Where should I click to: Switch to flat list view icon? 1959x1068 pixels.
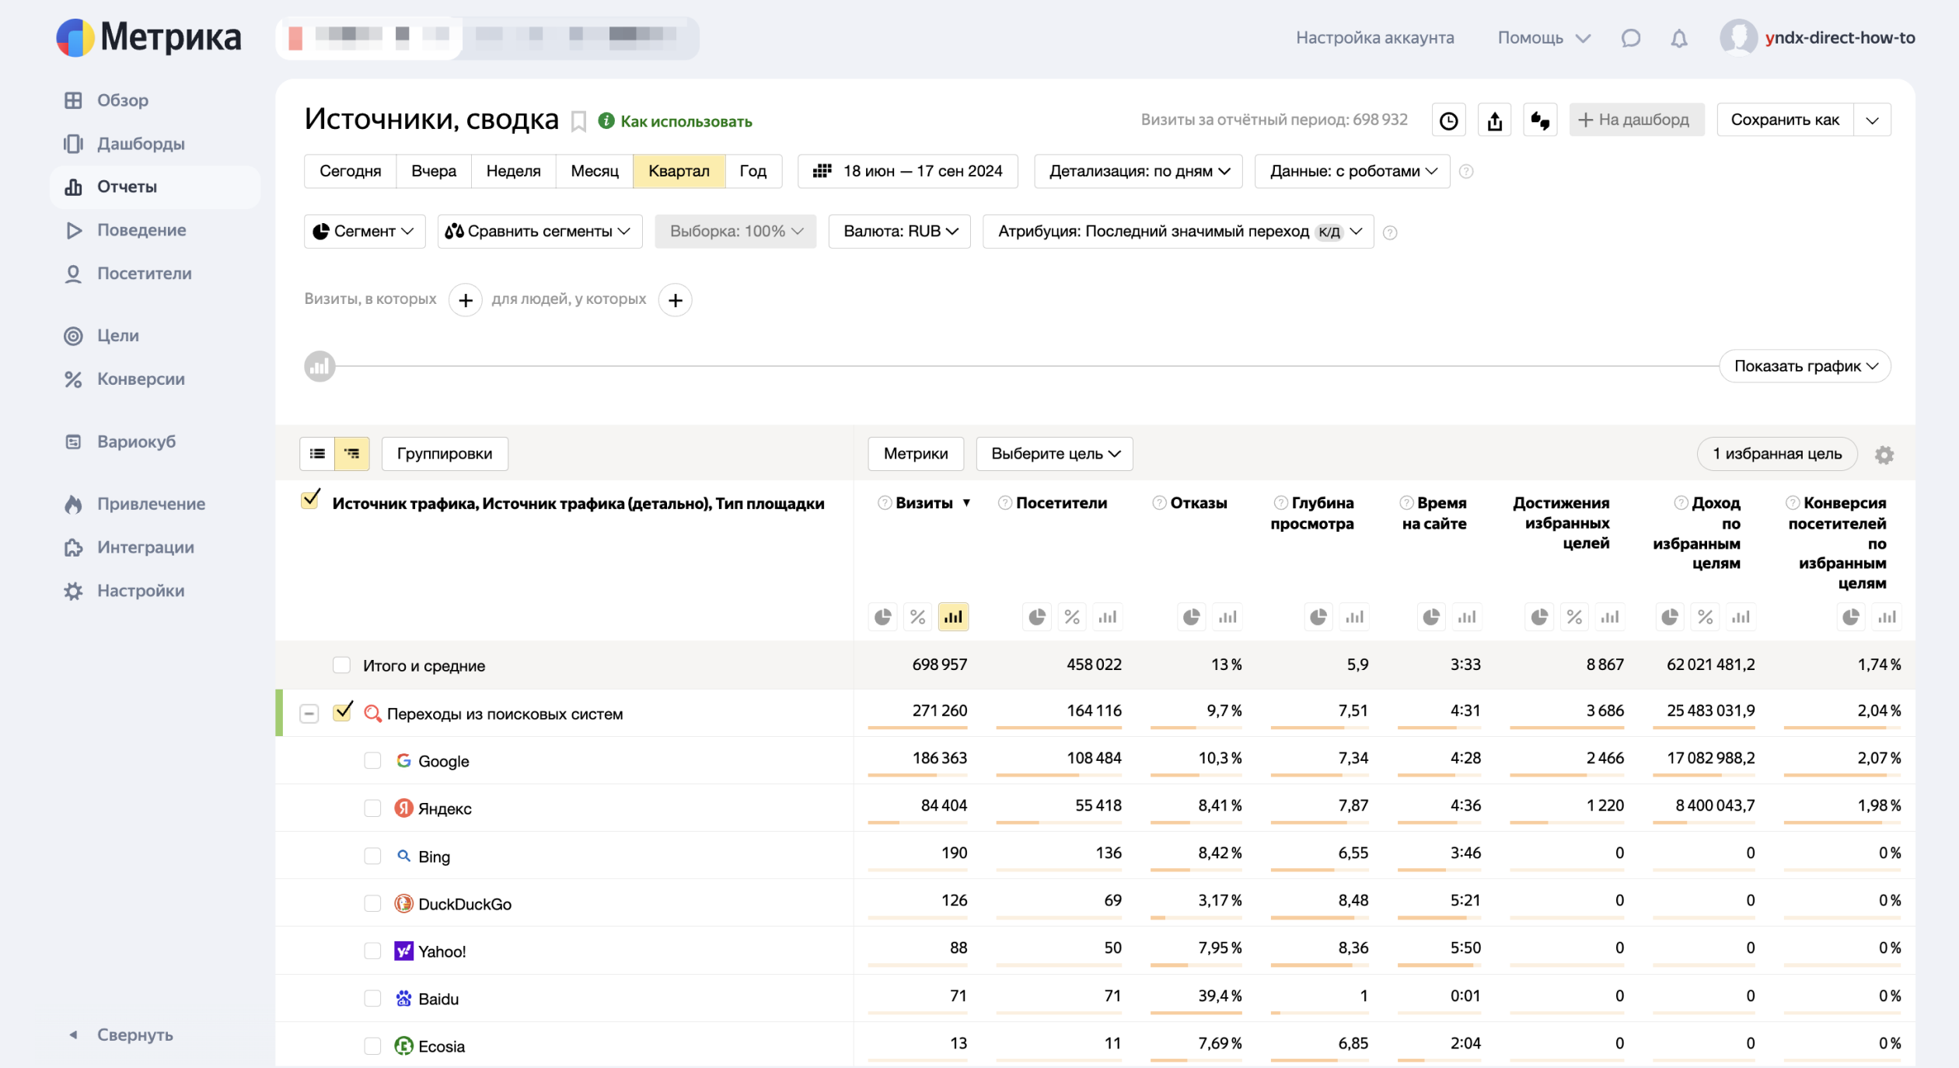point(317,454)
